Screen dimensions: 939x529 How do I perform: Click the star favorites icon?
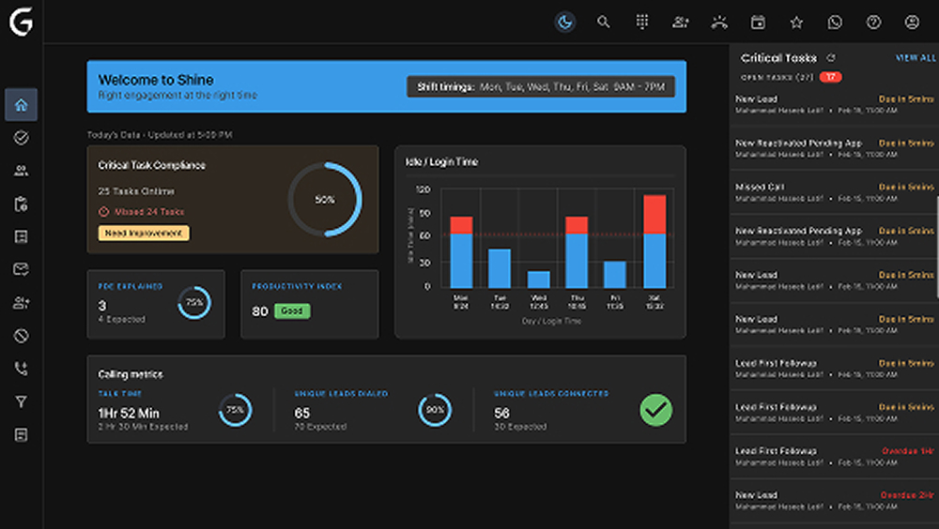click(796, 23)
